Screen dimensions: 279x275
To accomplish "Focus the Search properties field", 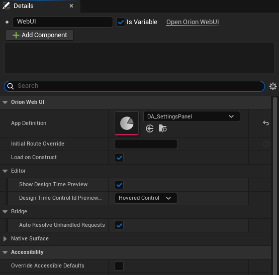I will (x=134, y=86).
